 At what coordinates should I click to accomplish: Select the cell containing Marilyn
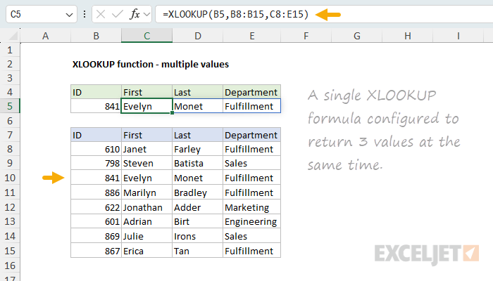[146, 192]
